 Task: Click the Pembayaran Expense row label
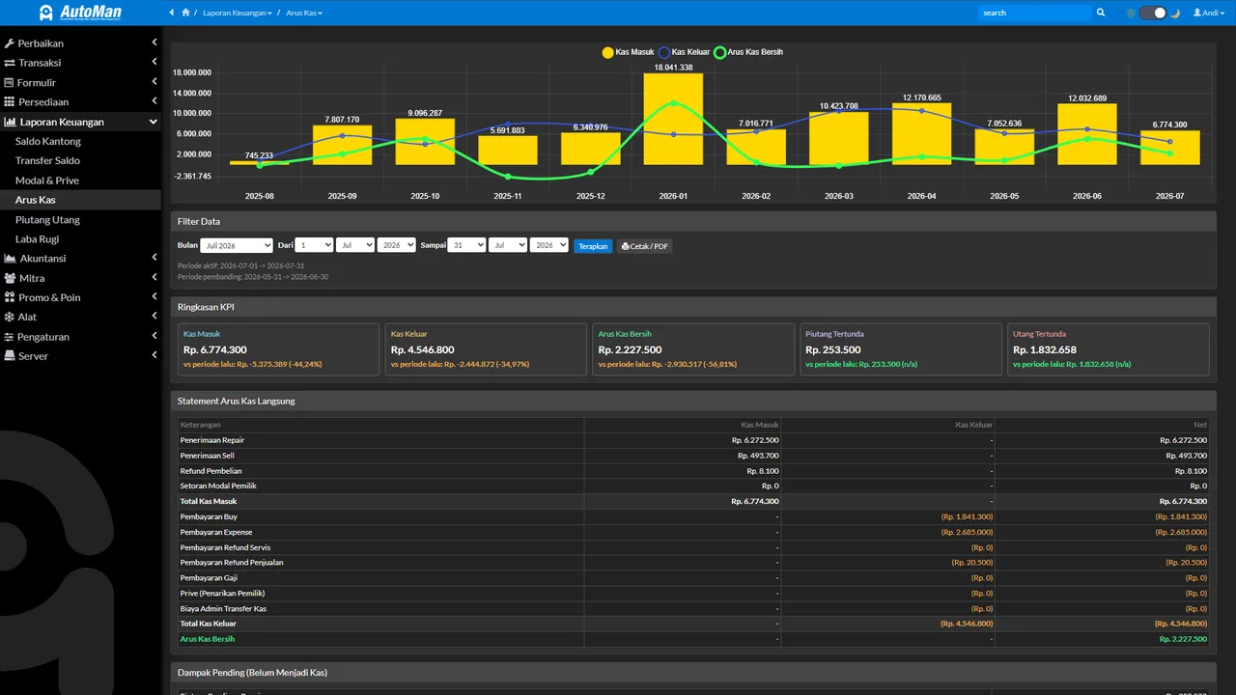point(216,532)
